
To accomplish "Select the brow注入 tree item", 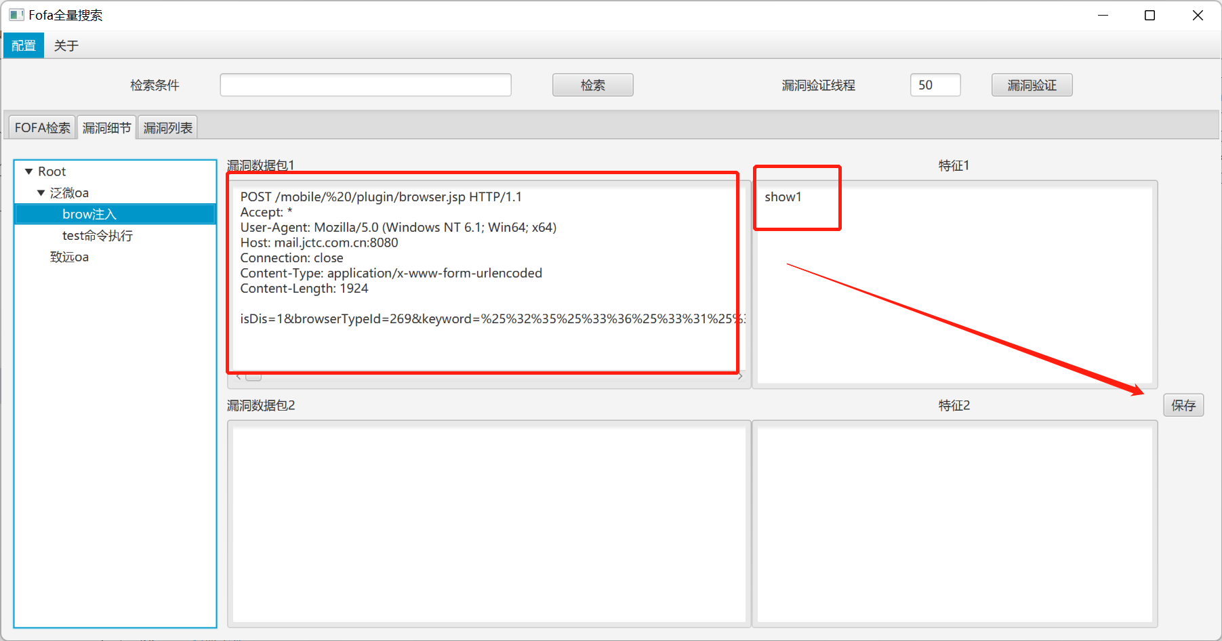I will click(90, 213).
